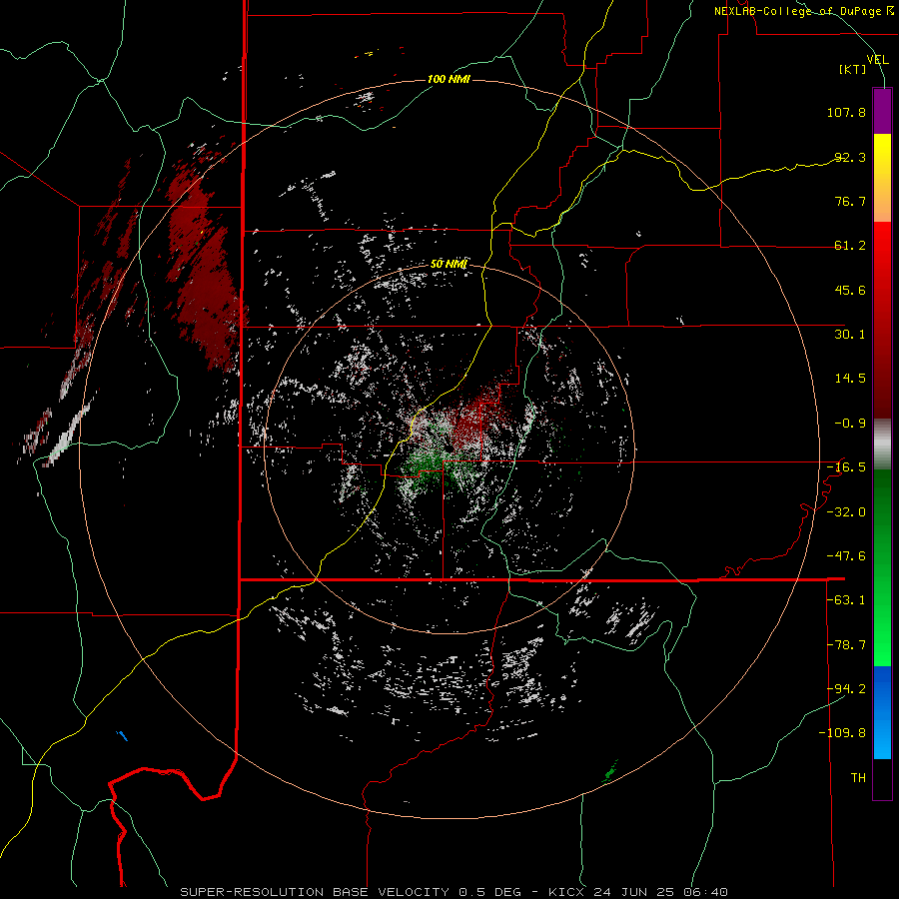Click the TH legend label

point(858,778)
